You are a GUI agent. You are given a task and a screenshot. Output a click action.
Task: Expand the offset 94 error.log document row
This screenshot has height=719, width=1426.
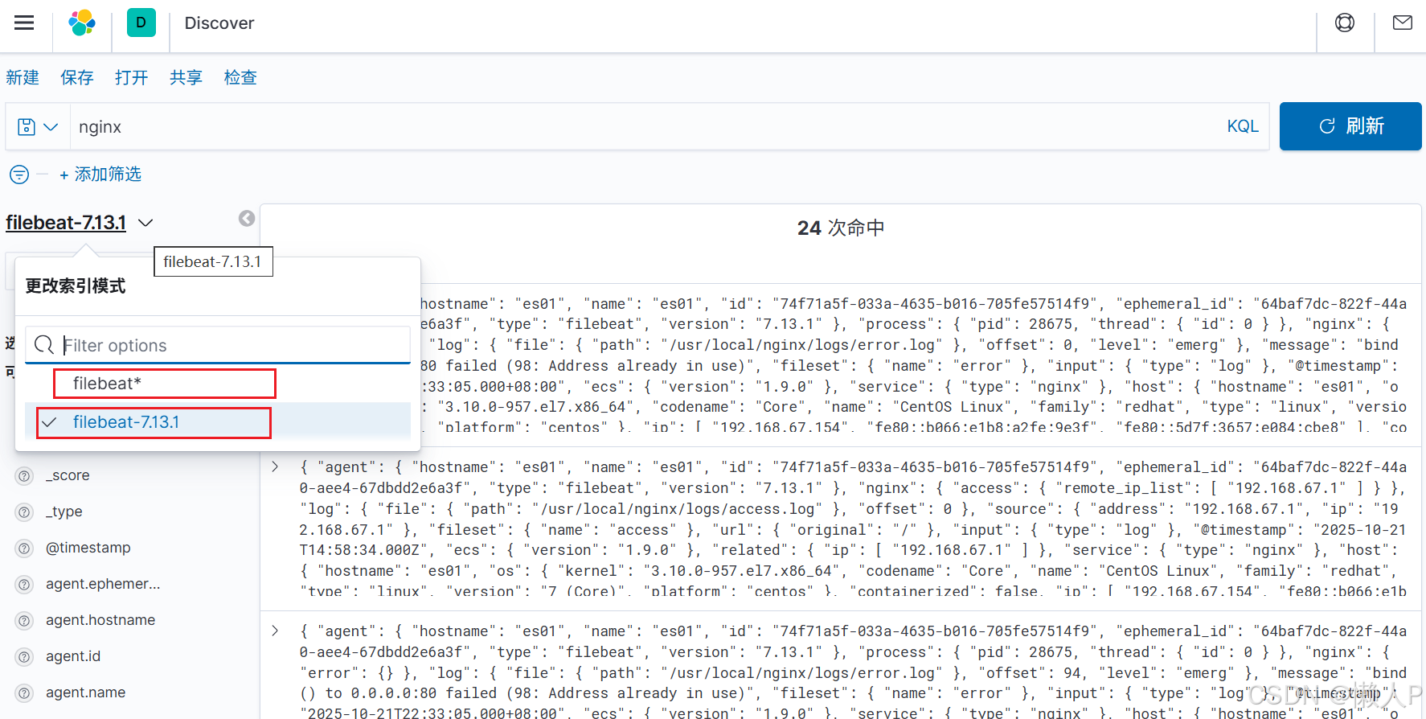tap(275, 631)
